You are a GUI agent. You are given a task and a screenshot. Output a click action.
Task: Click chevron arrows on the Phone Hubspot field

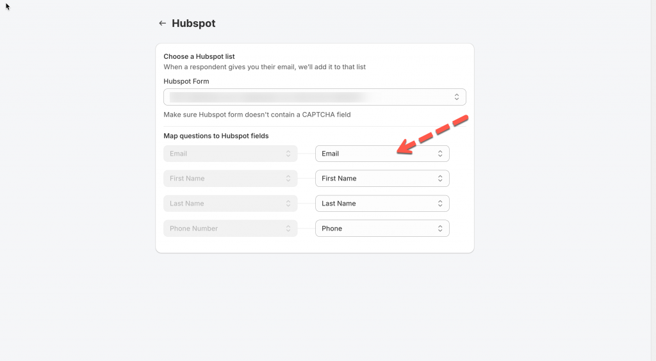440,229
